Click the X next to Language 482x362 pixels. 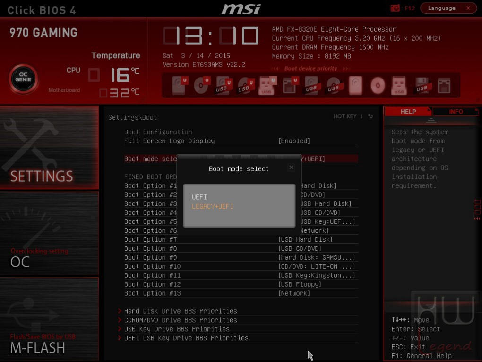[468, 8]
